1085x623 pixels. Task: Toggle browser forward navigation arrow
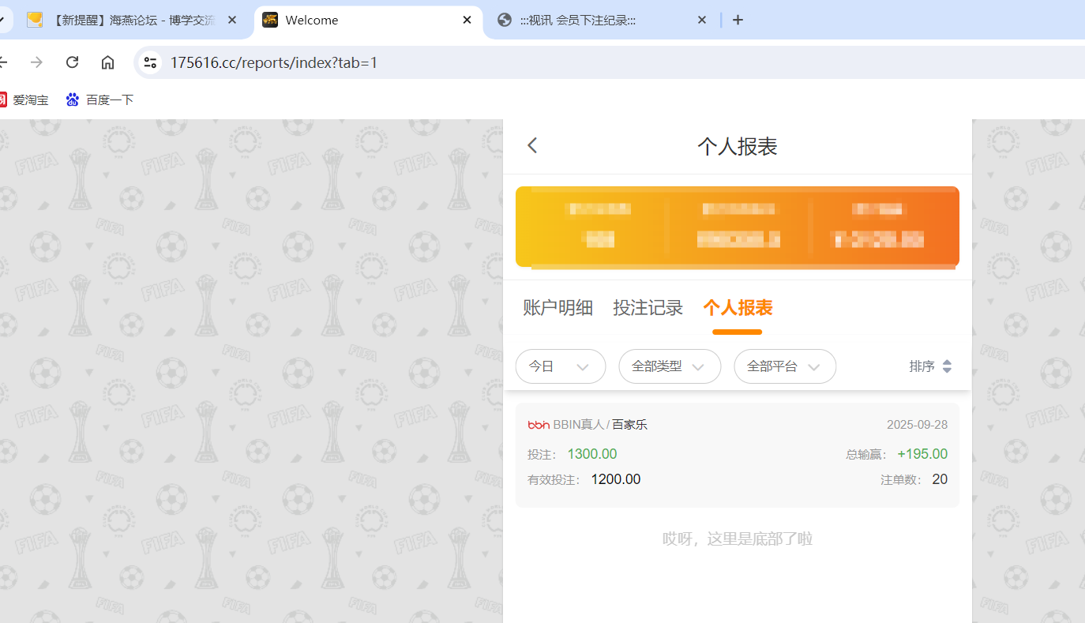(x=36, y=62)
